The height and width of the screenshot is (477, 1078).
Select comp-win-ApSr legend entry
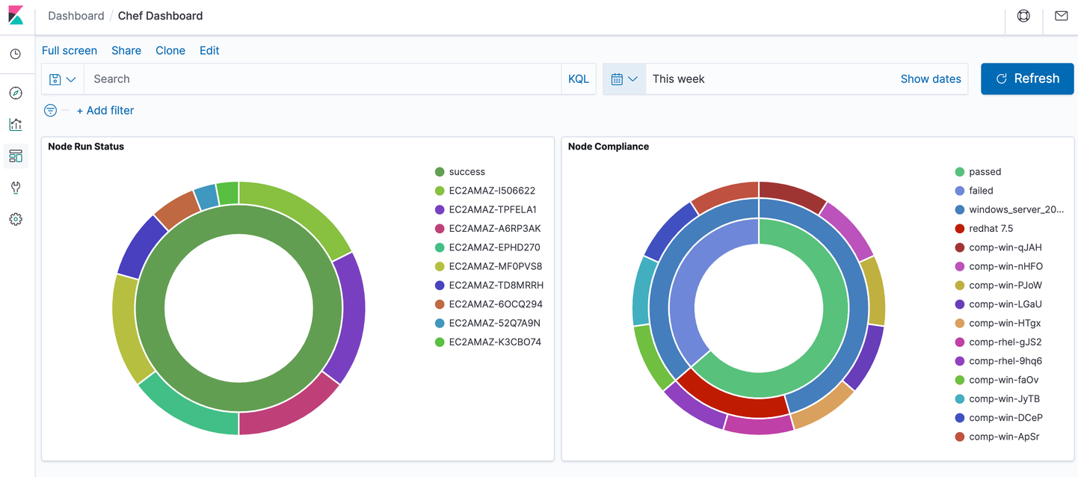point(997,437)
